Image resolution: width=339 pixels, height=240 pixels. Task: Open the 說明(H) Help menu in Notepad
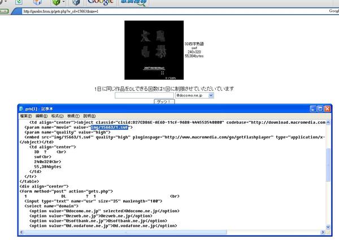pyautogui.click(x=89, y=116)
